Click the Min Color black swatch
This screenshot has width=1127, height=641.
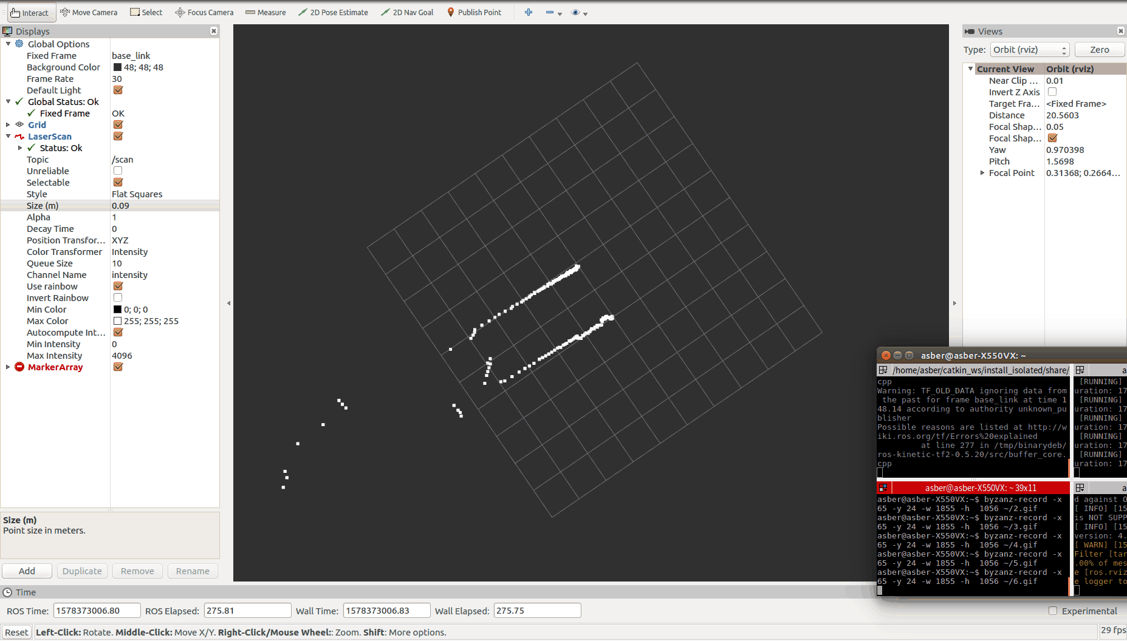tap(117, 309)
